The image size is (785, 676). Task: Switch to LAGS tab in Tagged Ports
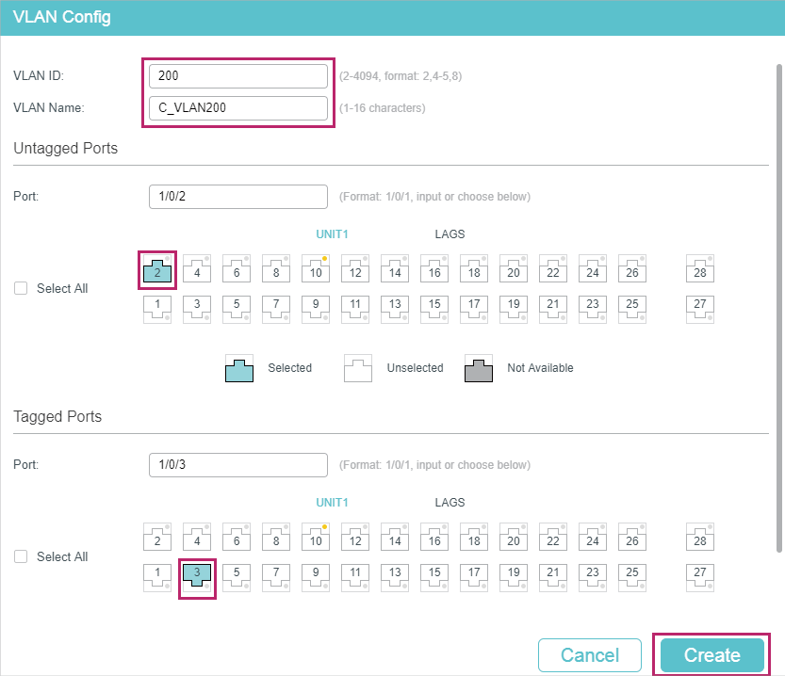click(x=450, y=503)
